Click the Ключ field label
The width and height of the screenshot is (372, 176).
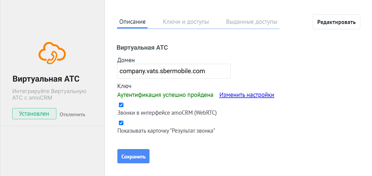pyautogui.click(x=124, y=86)
